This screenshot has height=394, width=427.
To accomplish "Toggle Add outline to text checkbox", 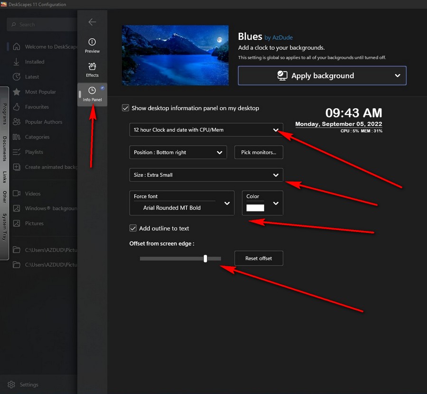I will [x=133, y=228].
